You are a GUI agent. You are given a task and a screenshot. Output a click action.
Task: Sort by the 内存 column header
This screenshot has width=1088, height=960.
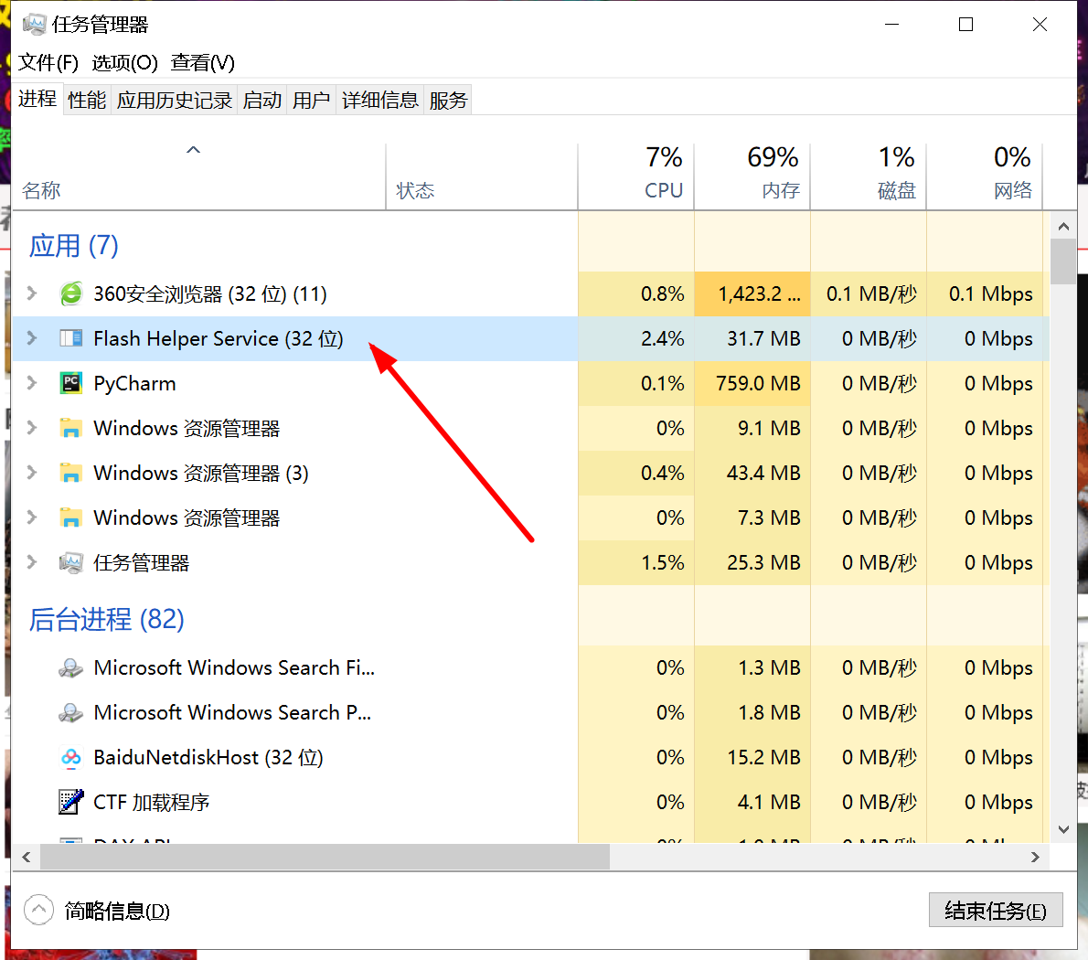752,176
